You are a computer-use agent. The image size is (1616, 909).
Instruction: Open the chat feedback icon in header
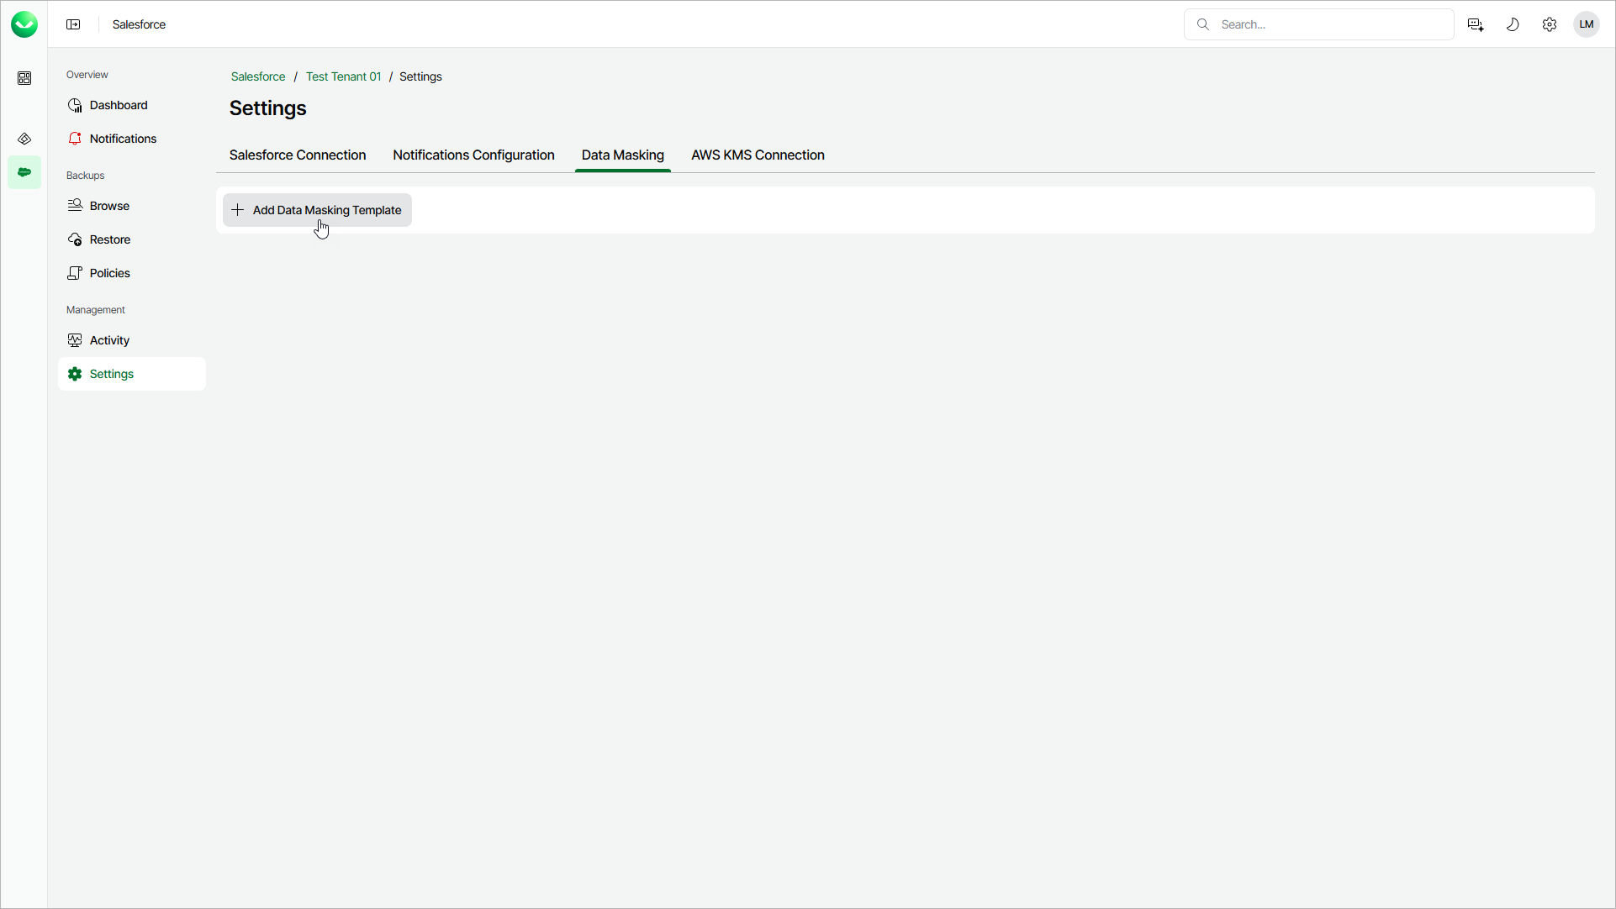[1475, 24]
